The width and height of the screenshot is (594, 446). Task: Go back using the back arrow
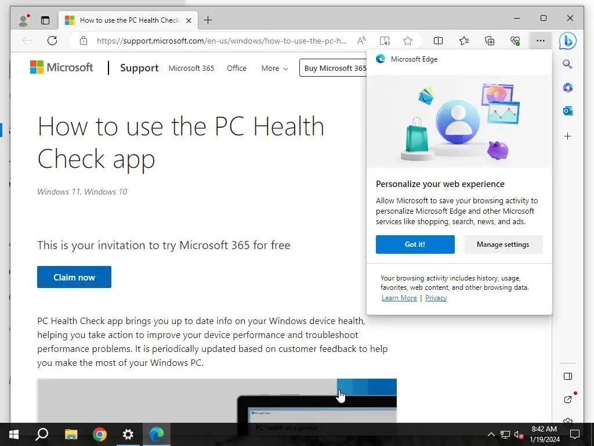27,41
